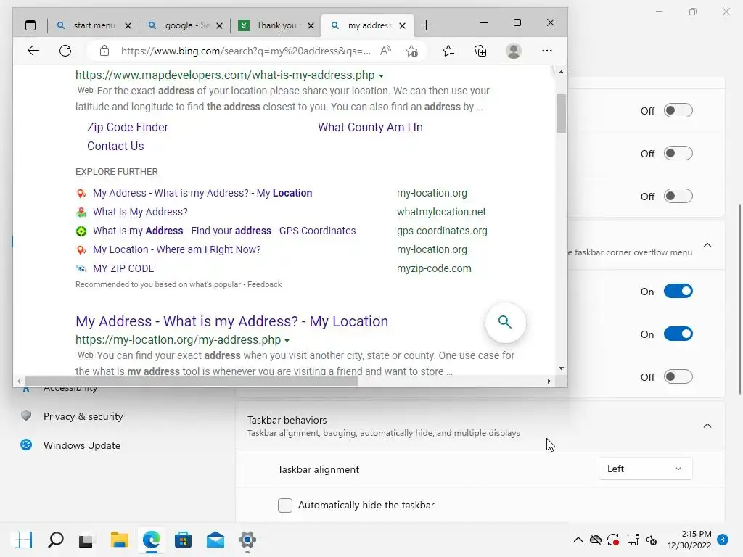743x557 pixels.
Task: Open the Taskbar alignment dropdown
Action: (x=645, y=469)
